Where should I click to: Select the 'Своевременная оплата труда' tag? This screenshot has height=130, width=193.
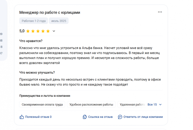tap(42, 104)
